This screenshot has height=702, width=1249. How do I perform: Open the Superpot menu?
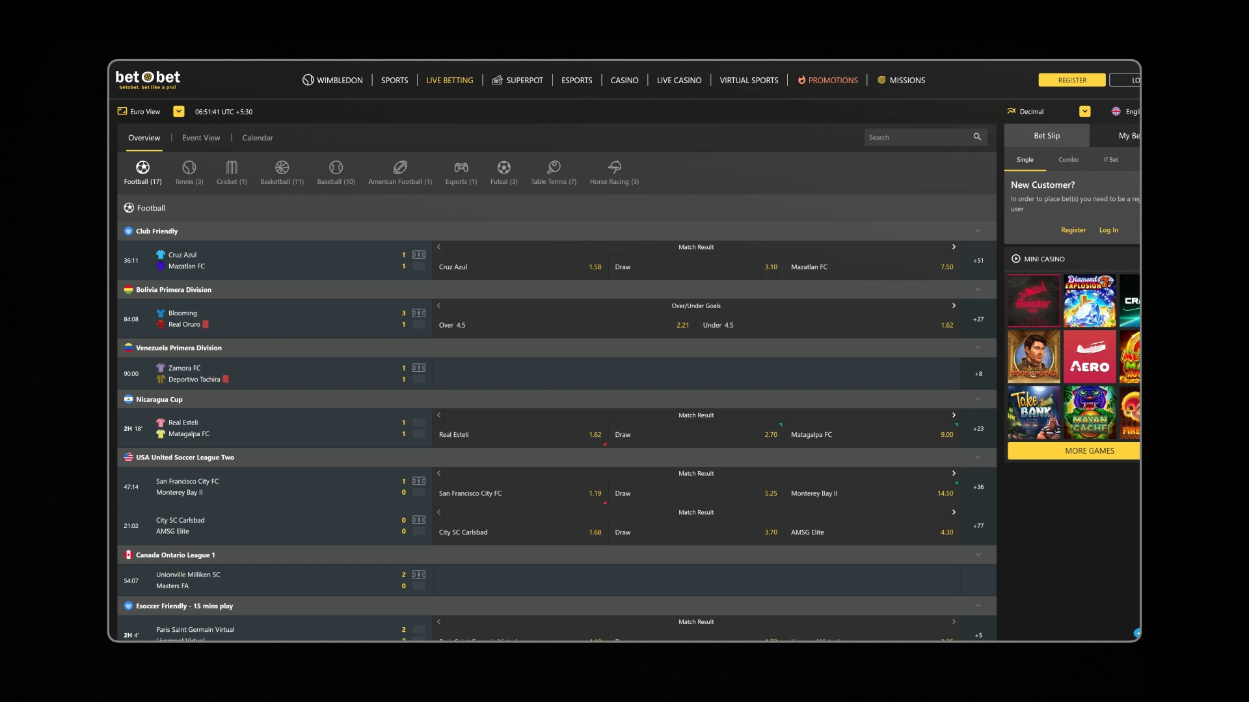click(517, 80)
